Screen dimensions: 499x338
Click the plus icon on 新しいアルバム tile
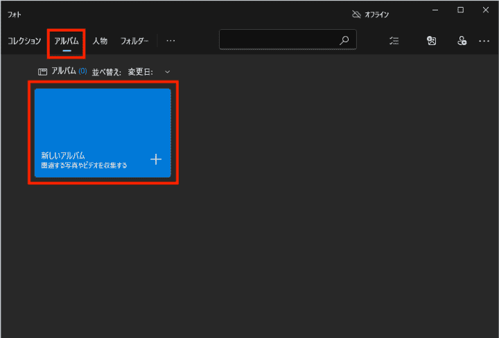(156, 159)
